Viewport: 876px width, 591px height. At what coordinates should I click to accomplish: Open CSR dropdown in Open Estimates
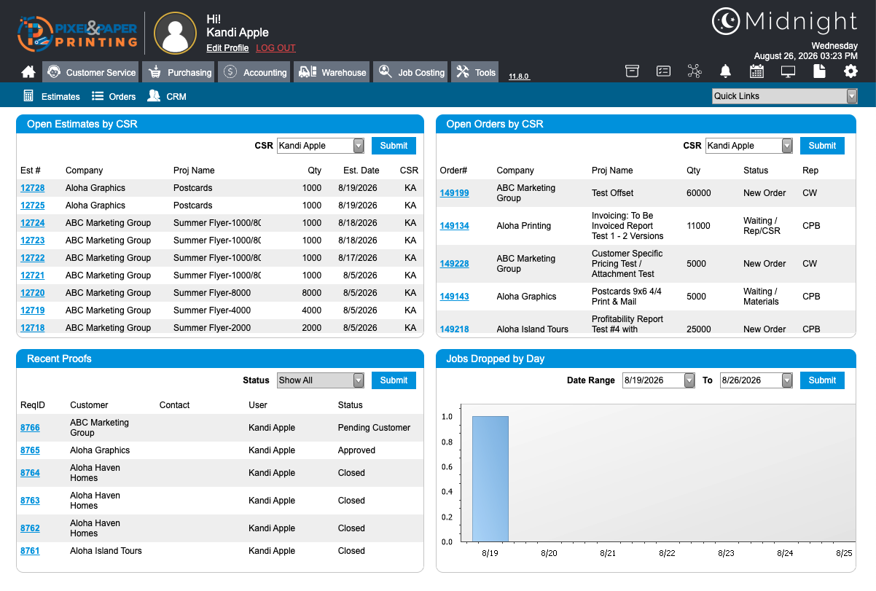tap(321, 146)
